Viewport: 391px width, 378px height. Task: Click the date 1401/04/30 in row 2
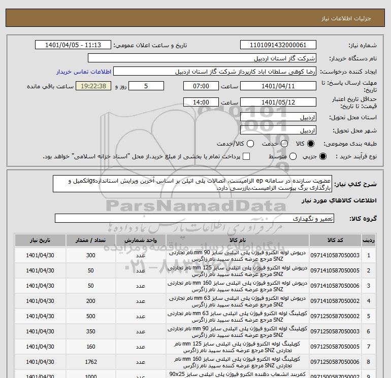coord(40,270)
